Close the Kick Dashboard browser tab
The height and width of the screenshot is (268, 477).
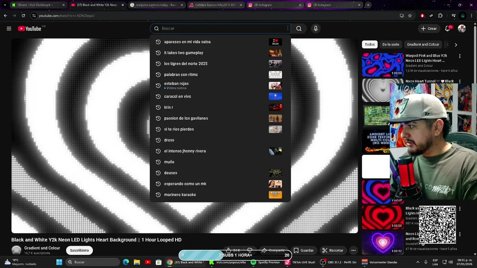click(x=63, y=5)
